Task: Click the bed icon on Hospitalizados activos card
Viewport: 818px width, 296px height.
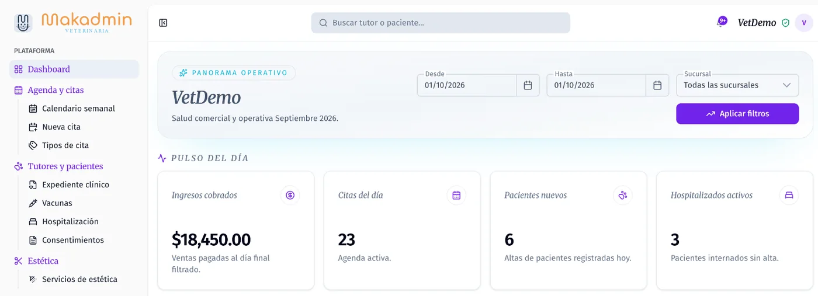Action: [789, 195]
